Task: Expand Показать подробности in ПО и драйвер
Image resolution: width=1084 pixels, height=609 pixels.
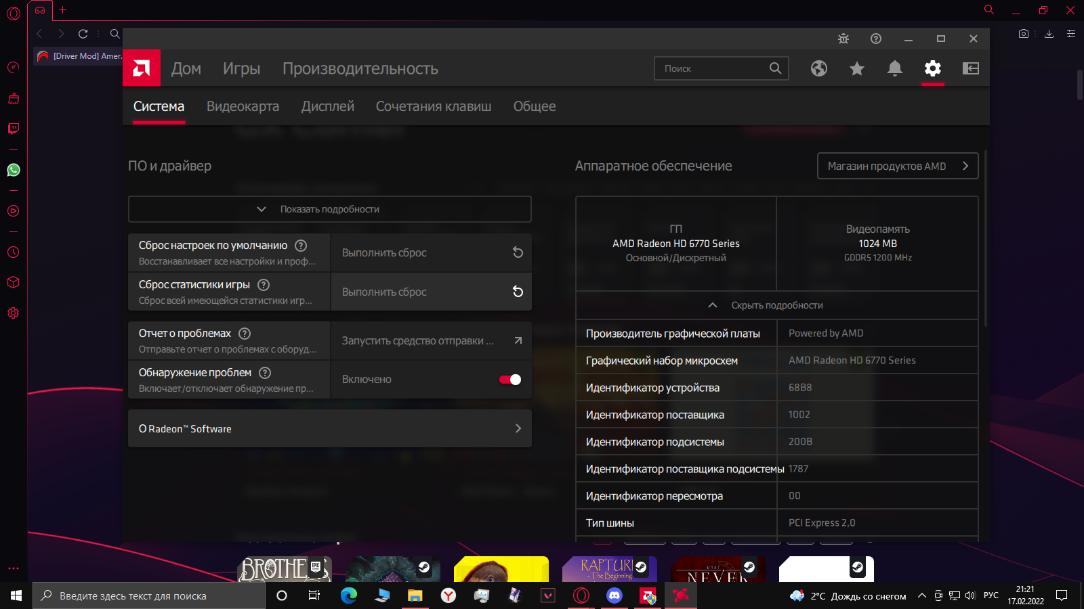Action: [x=330, y=209]
